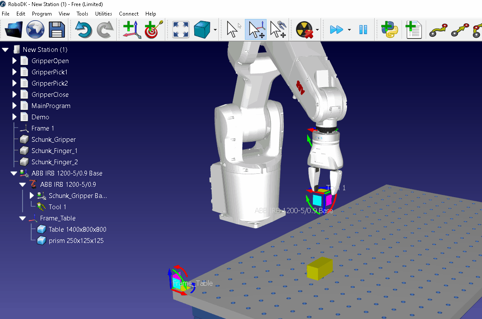The width and height of the screenshot is (482, 319).
Task: Redo the last action
Action: [105, 29]
